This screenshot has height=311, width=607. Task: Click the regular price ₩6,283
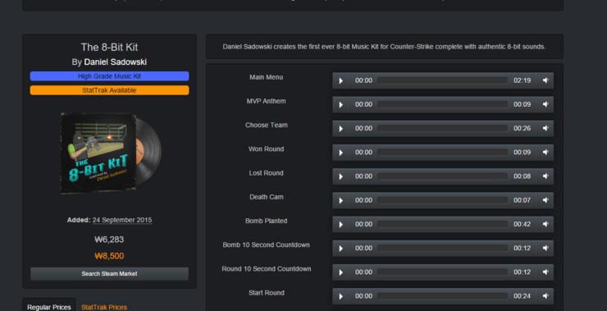pos(110,240)
